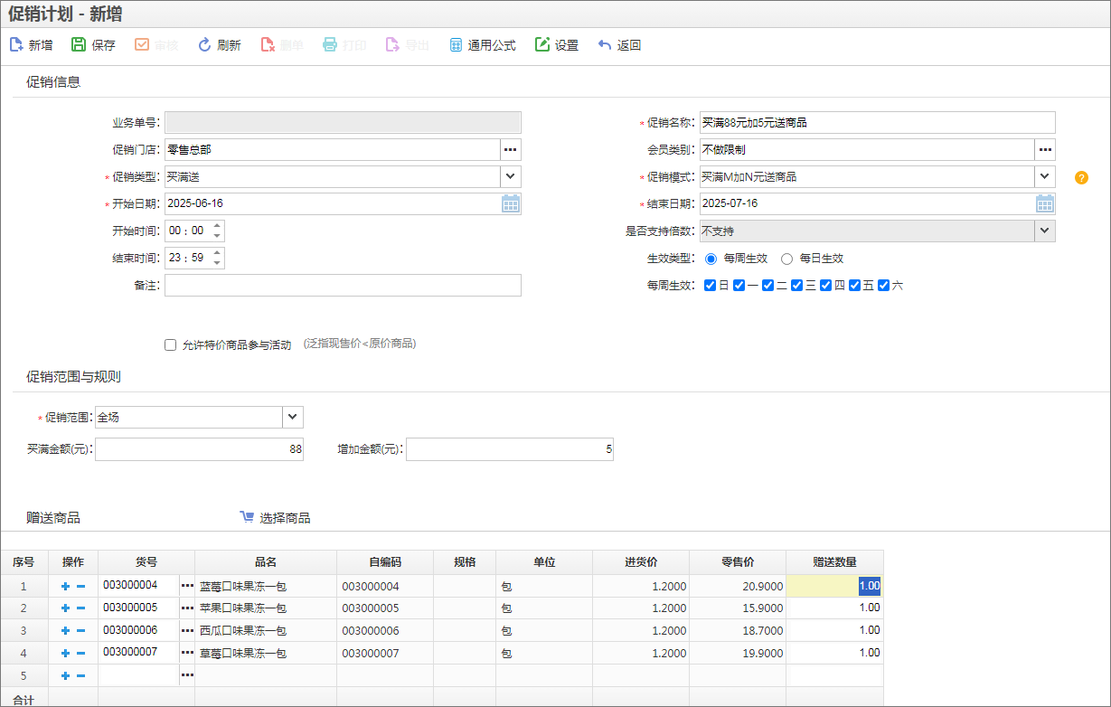1111x707 pixels.
Task: Click retail price 18.7000 cell
Action: point(738,631)
